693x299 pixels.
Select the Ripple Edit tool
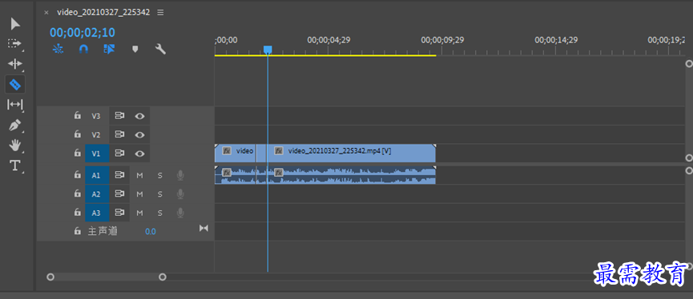point(14,64)
